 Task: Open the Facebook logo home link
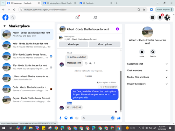click(x=5, y=17)
